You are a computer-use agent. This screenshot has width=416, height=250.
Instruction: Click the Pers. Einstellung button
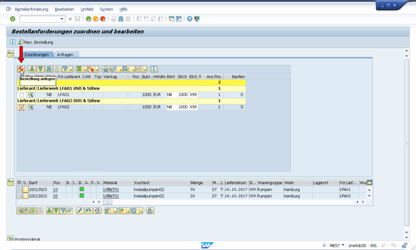36,42
